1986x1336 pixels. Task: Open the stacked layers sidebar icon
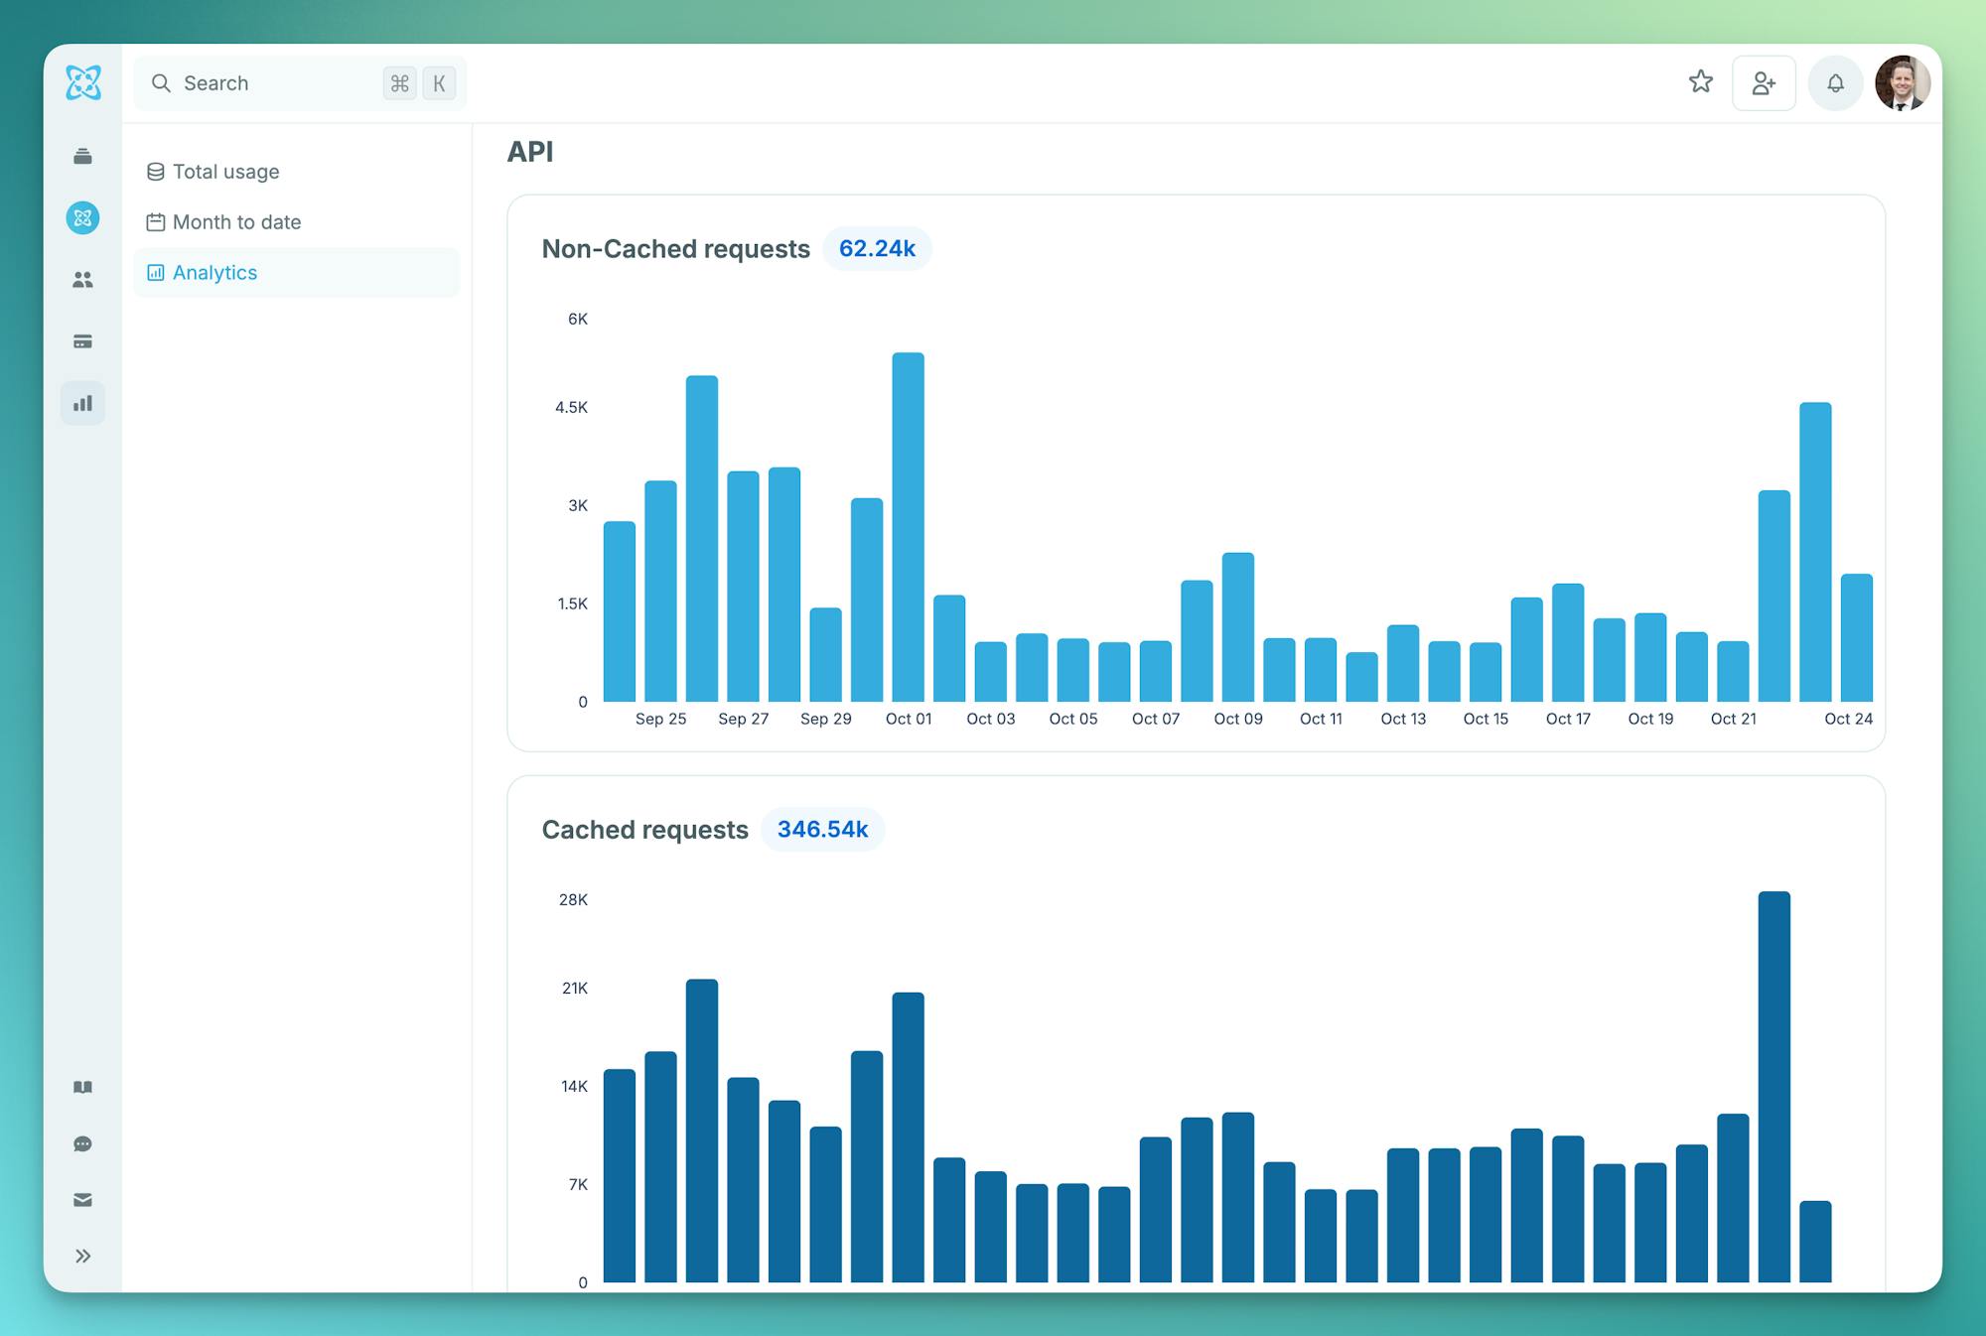[x=83, y=157]
